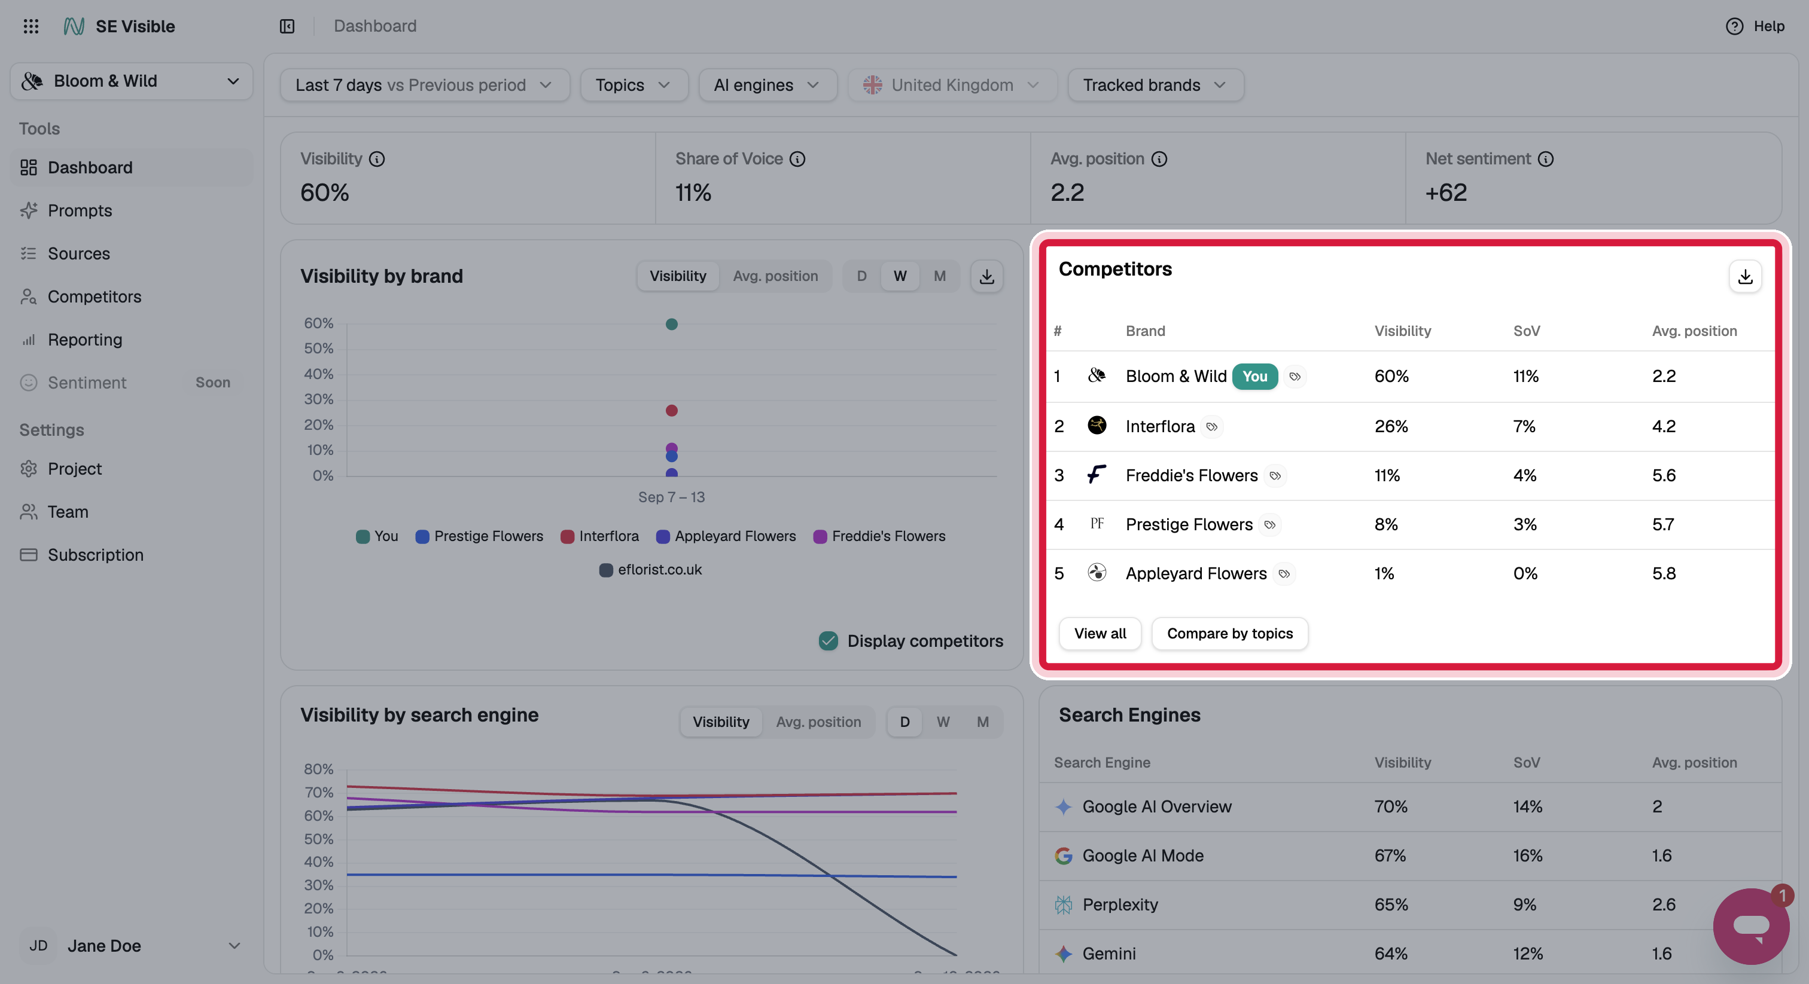Image resolution: width=1809 pixels, height=984 pixels.
Task: Toggle the Interflora legend color swatch
Action: coord(568,537)
